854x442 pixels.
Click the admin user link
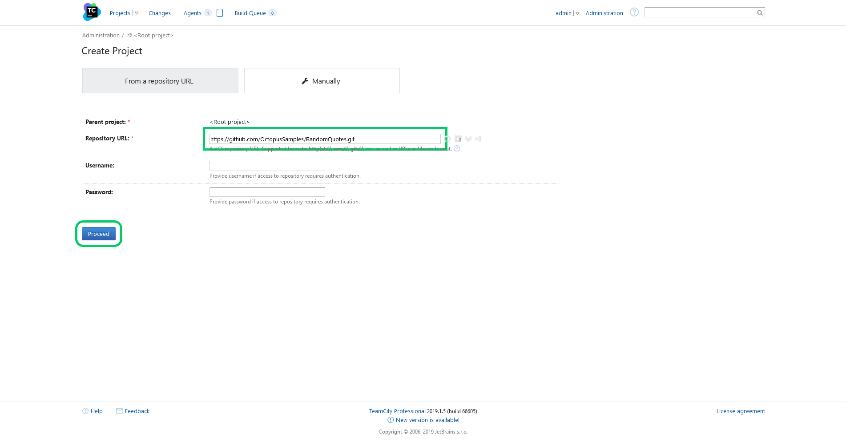[x=564, y=13]
